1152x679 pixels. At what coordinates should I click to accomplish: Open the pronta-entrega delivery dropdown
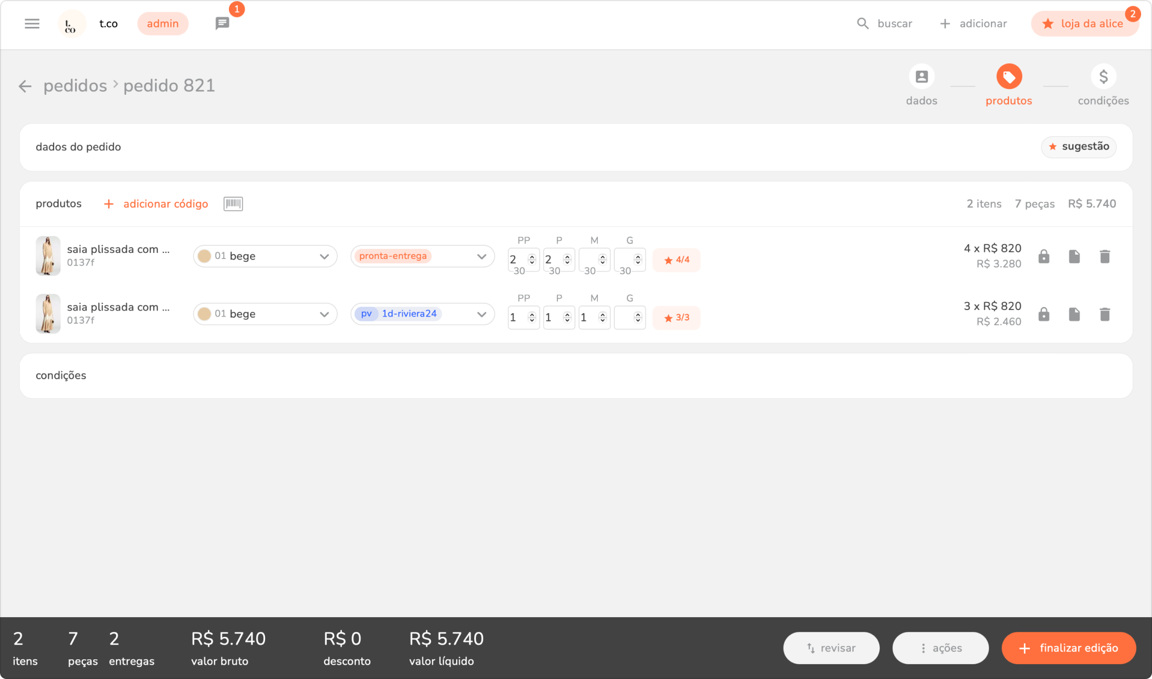422,256
